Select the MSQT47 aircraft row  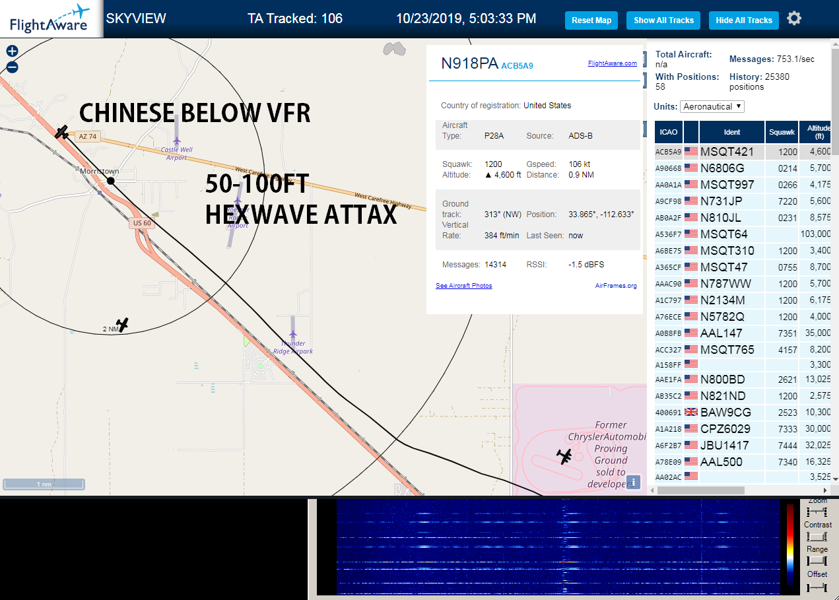point(743,267)
